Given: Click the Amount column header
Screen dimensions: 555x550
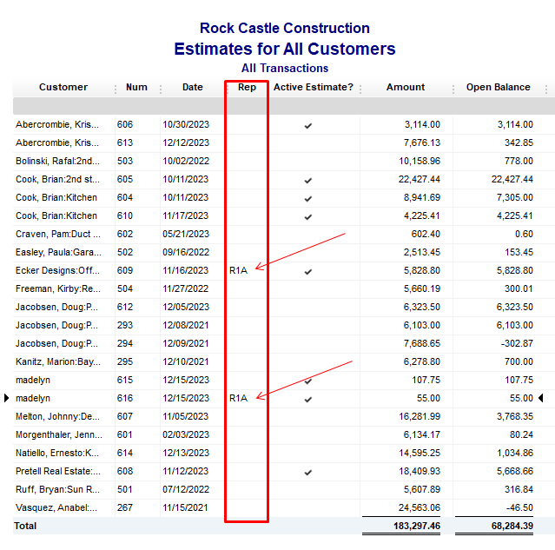Looking at the screenshot, I should pos(406,87).
